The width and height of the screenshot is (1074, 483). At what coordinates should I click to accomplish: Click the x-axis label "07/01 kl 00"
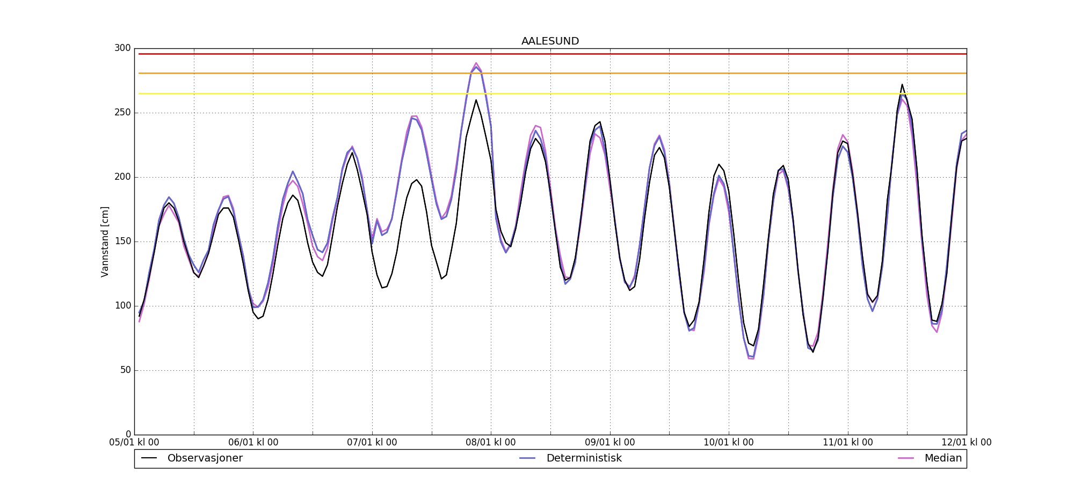372,443
